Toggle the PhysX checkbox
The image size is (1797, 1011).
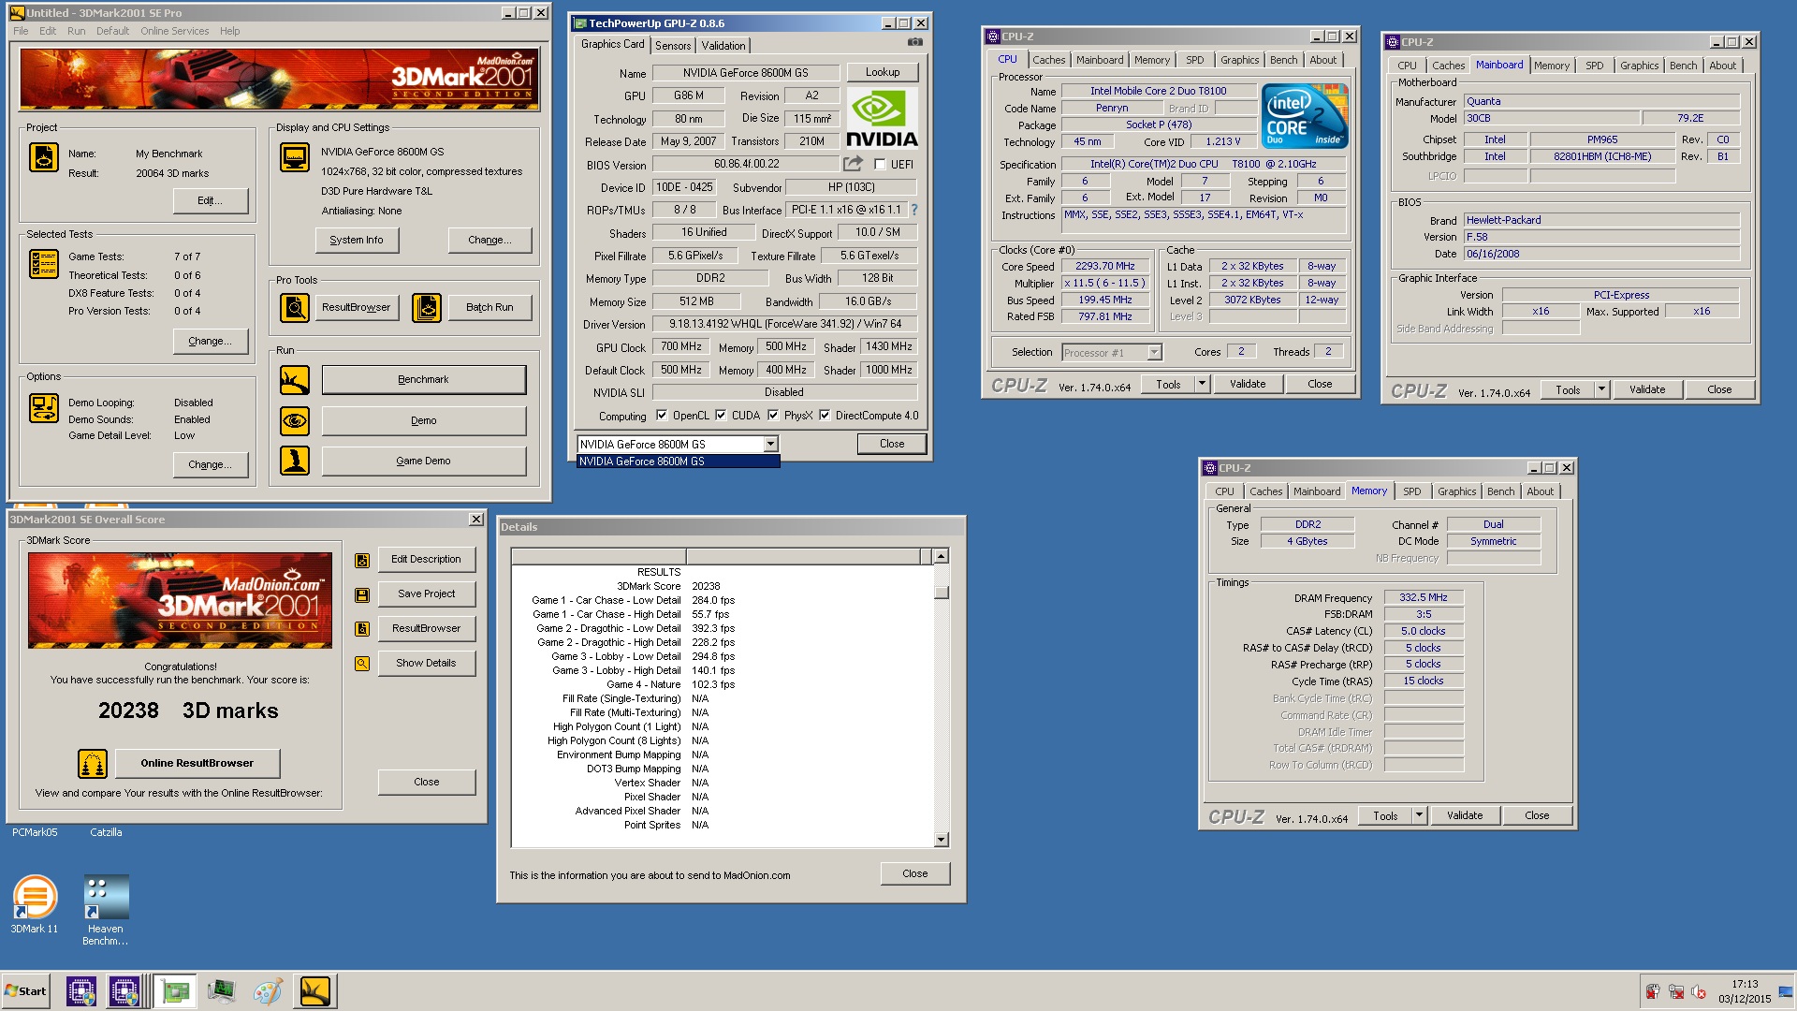click(773, 416)
